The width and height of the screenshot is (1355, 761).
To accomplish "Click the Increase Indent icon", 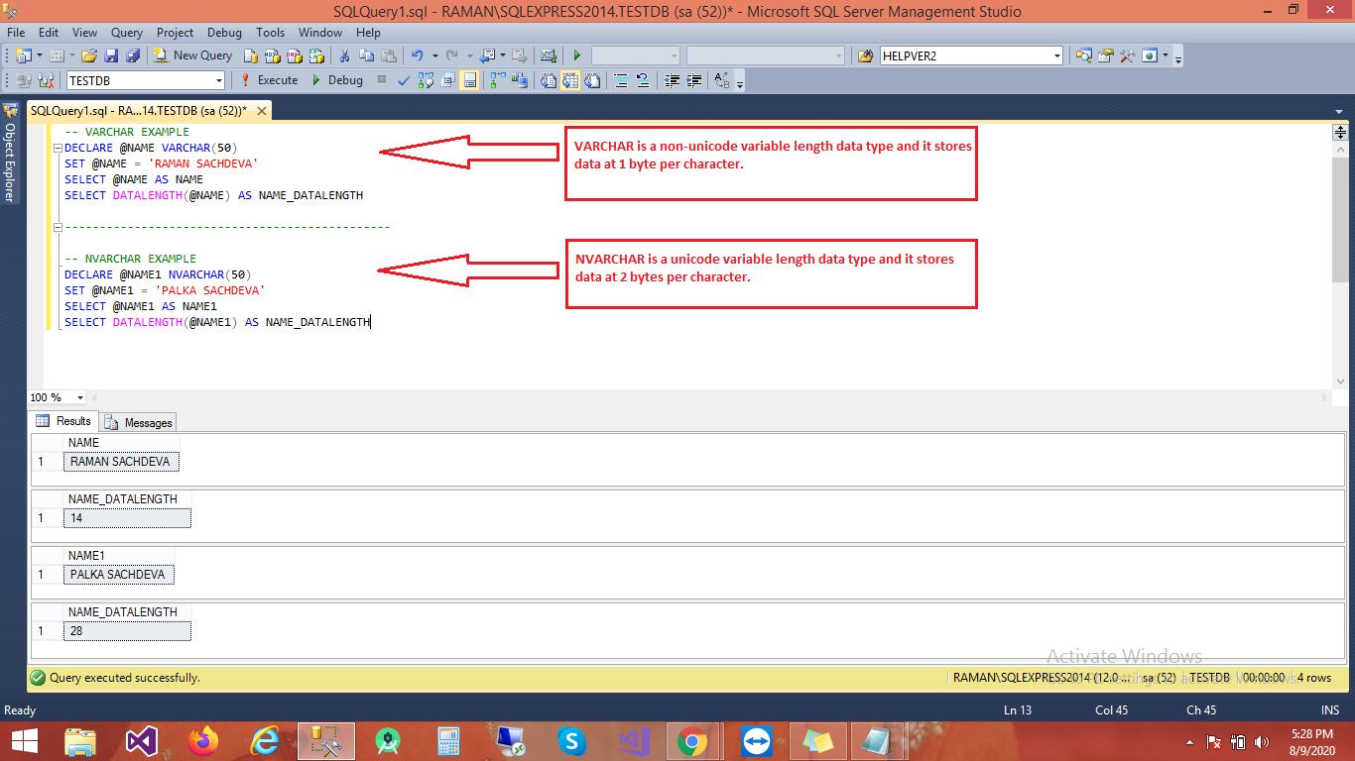I will pos(693,80).
